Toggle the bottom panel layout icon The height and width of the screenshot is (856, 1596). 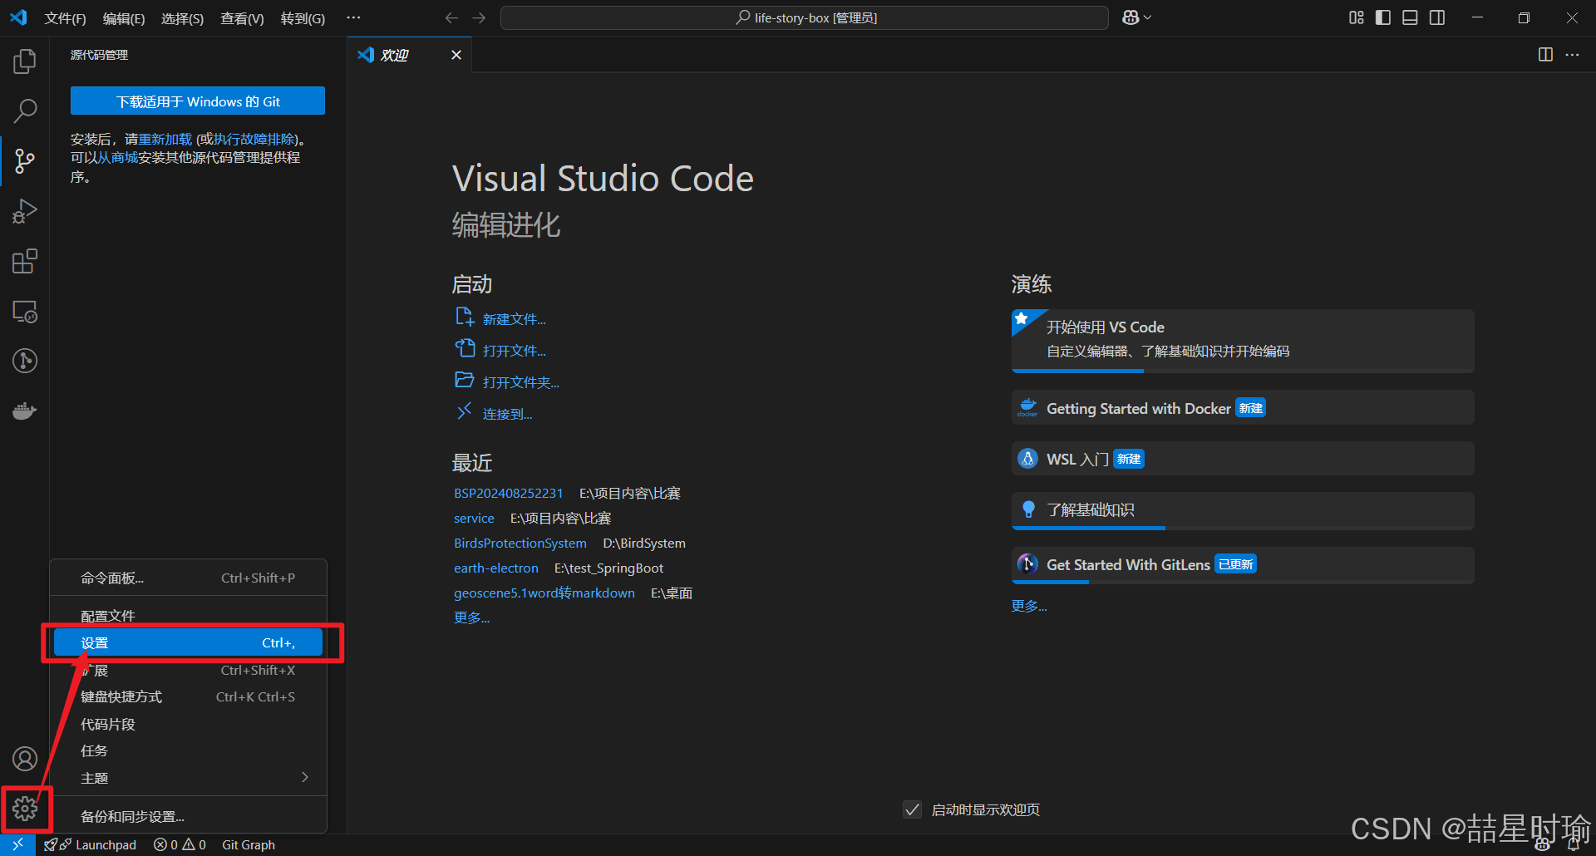click(1410, 17)
